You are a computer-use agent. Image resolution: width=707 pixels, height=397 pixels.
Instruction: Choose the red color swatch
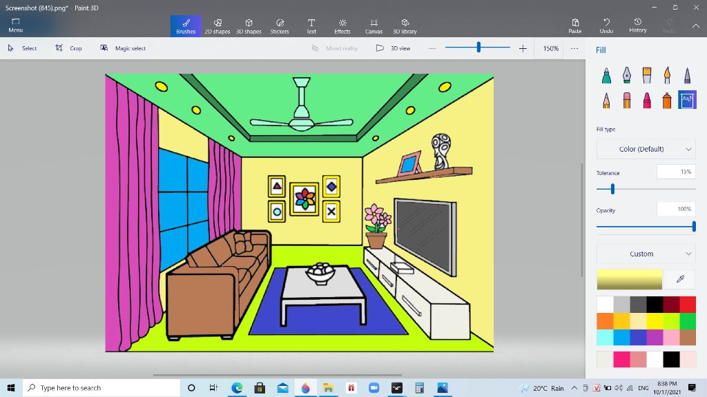coord(688,305)
